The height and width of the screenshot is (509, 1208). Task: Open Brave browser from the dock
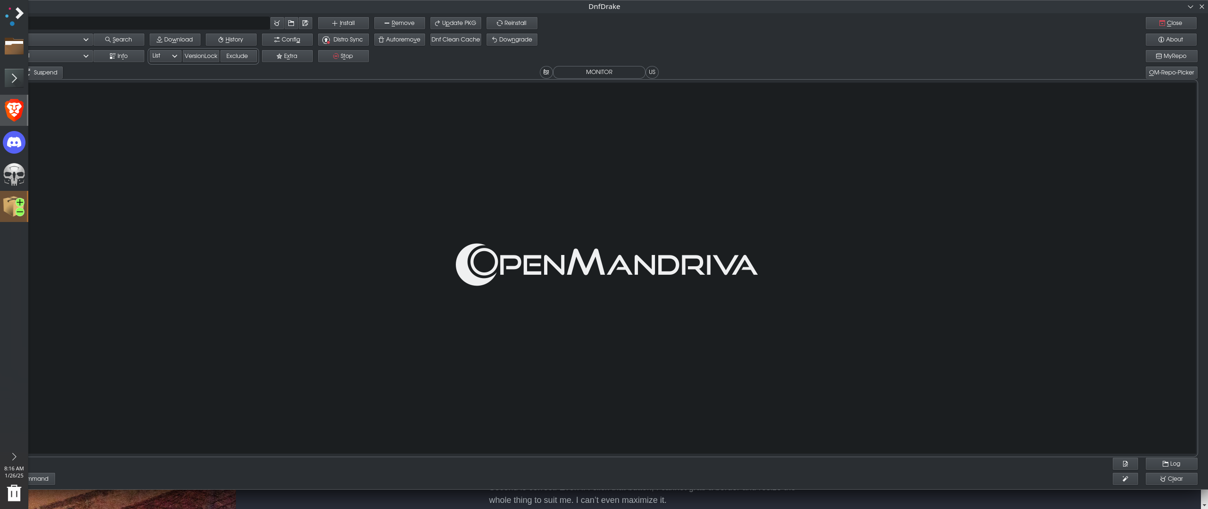pyautogui.click(x=14, y=110)
